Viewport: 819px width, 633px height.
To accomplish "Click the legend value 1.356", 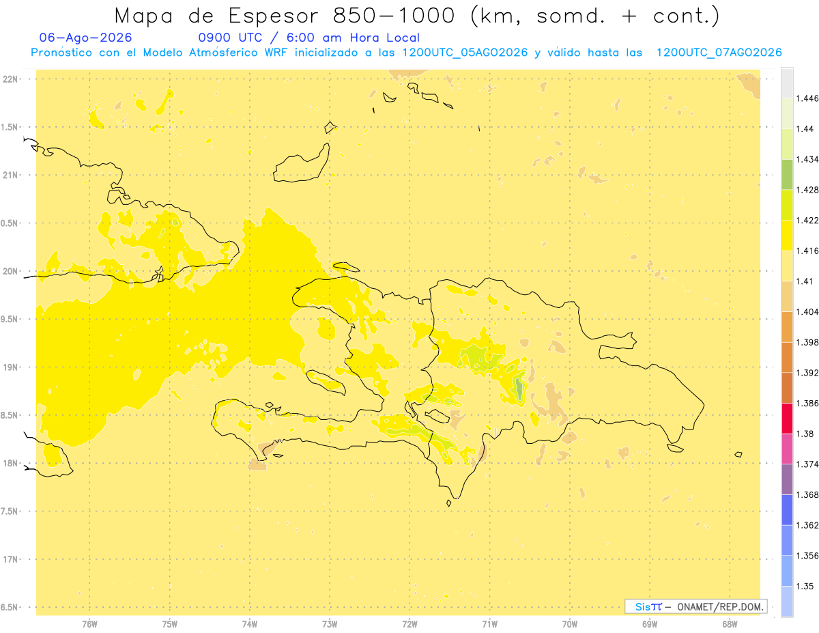I will tap(807, 555).
